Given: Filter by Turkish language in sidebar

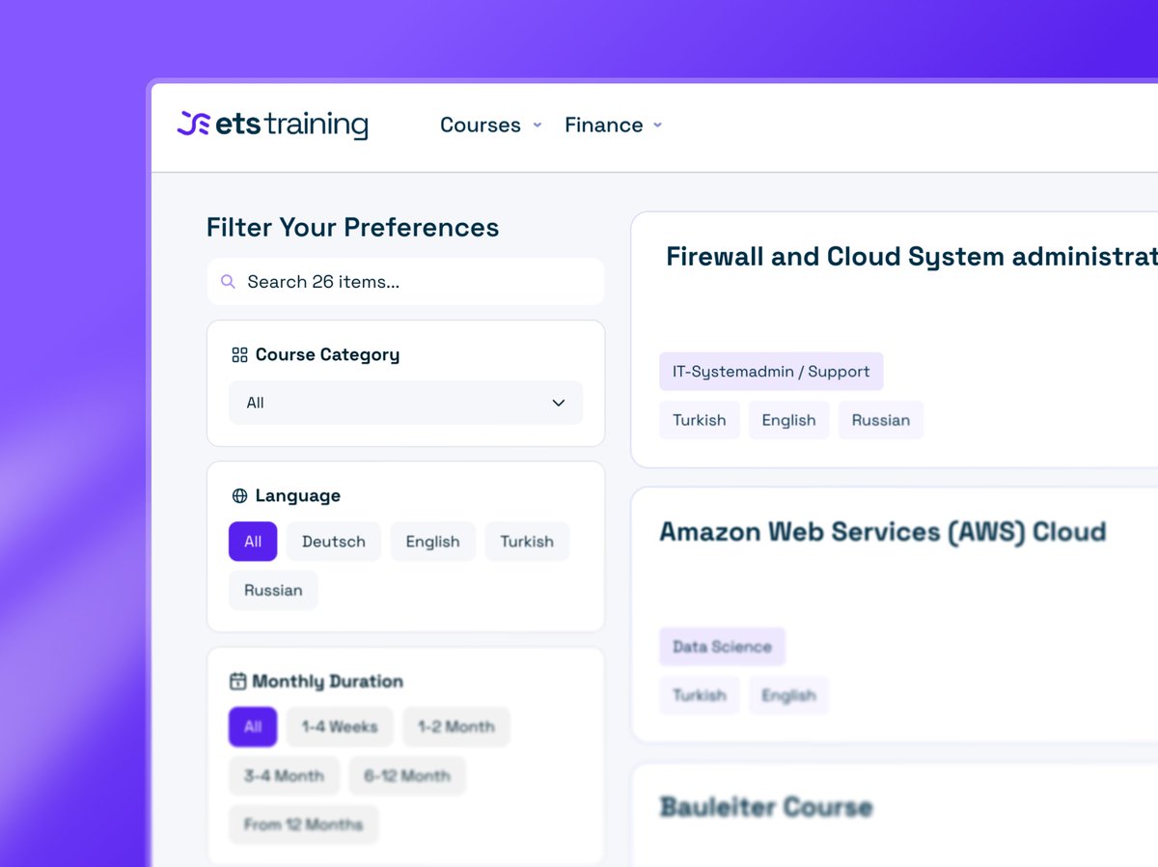Looking at the screenshot, I should click(x=527, y=542).
